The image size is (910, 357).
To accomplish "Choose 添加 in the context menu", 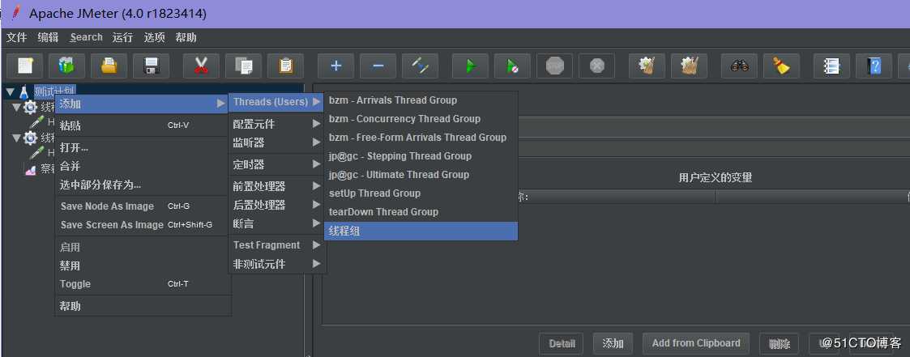I will (x=143, y=104).
